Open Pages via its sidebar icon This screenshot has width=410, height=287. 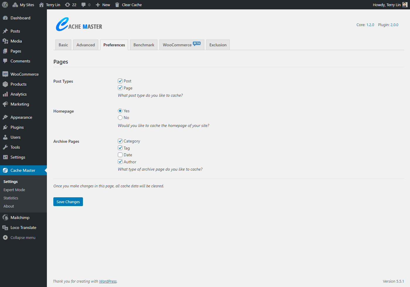point(5,51)
